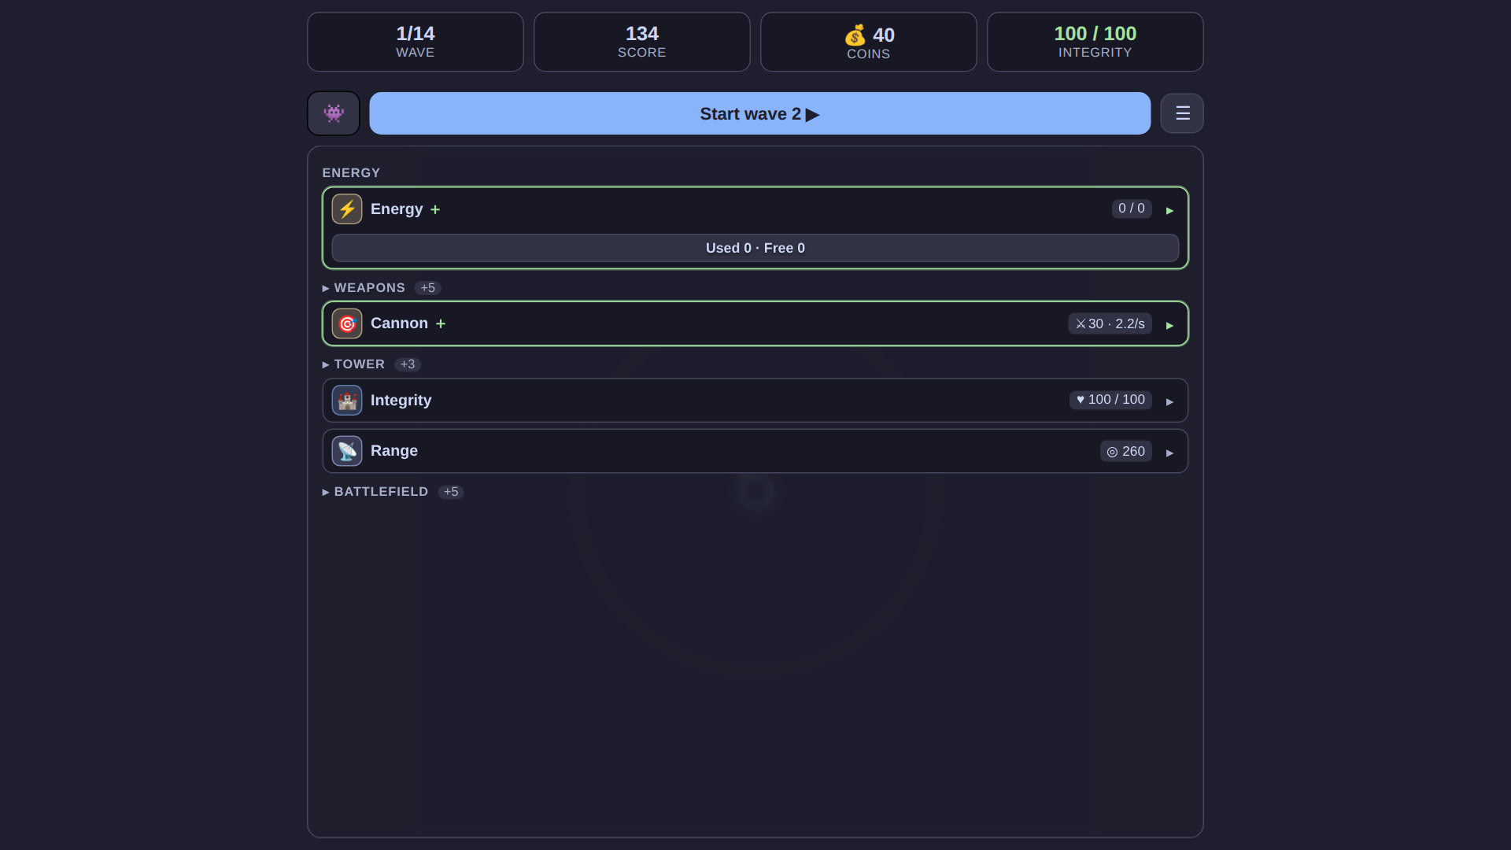The height and width of the screenshot is (850, 1511).
Task: Click the green plus next to Energy
Action: tap(435, 210)
